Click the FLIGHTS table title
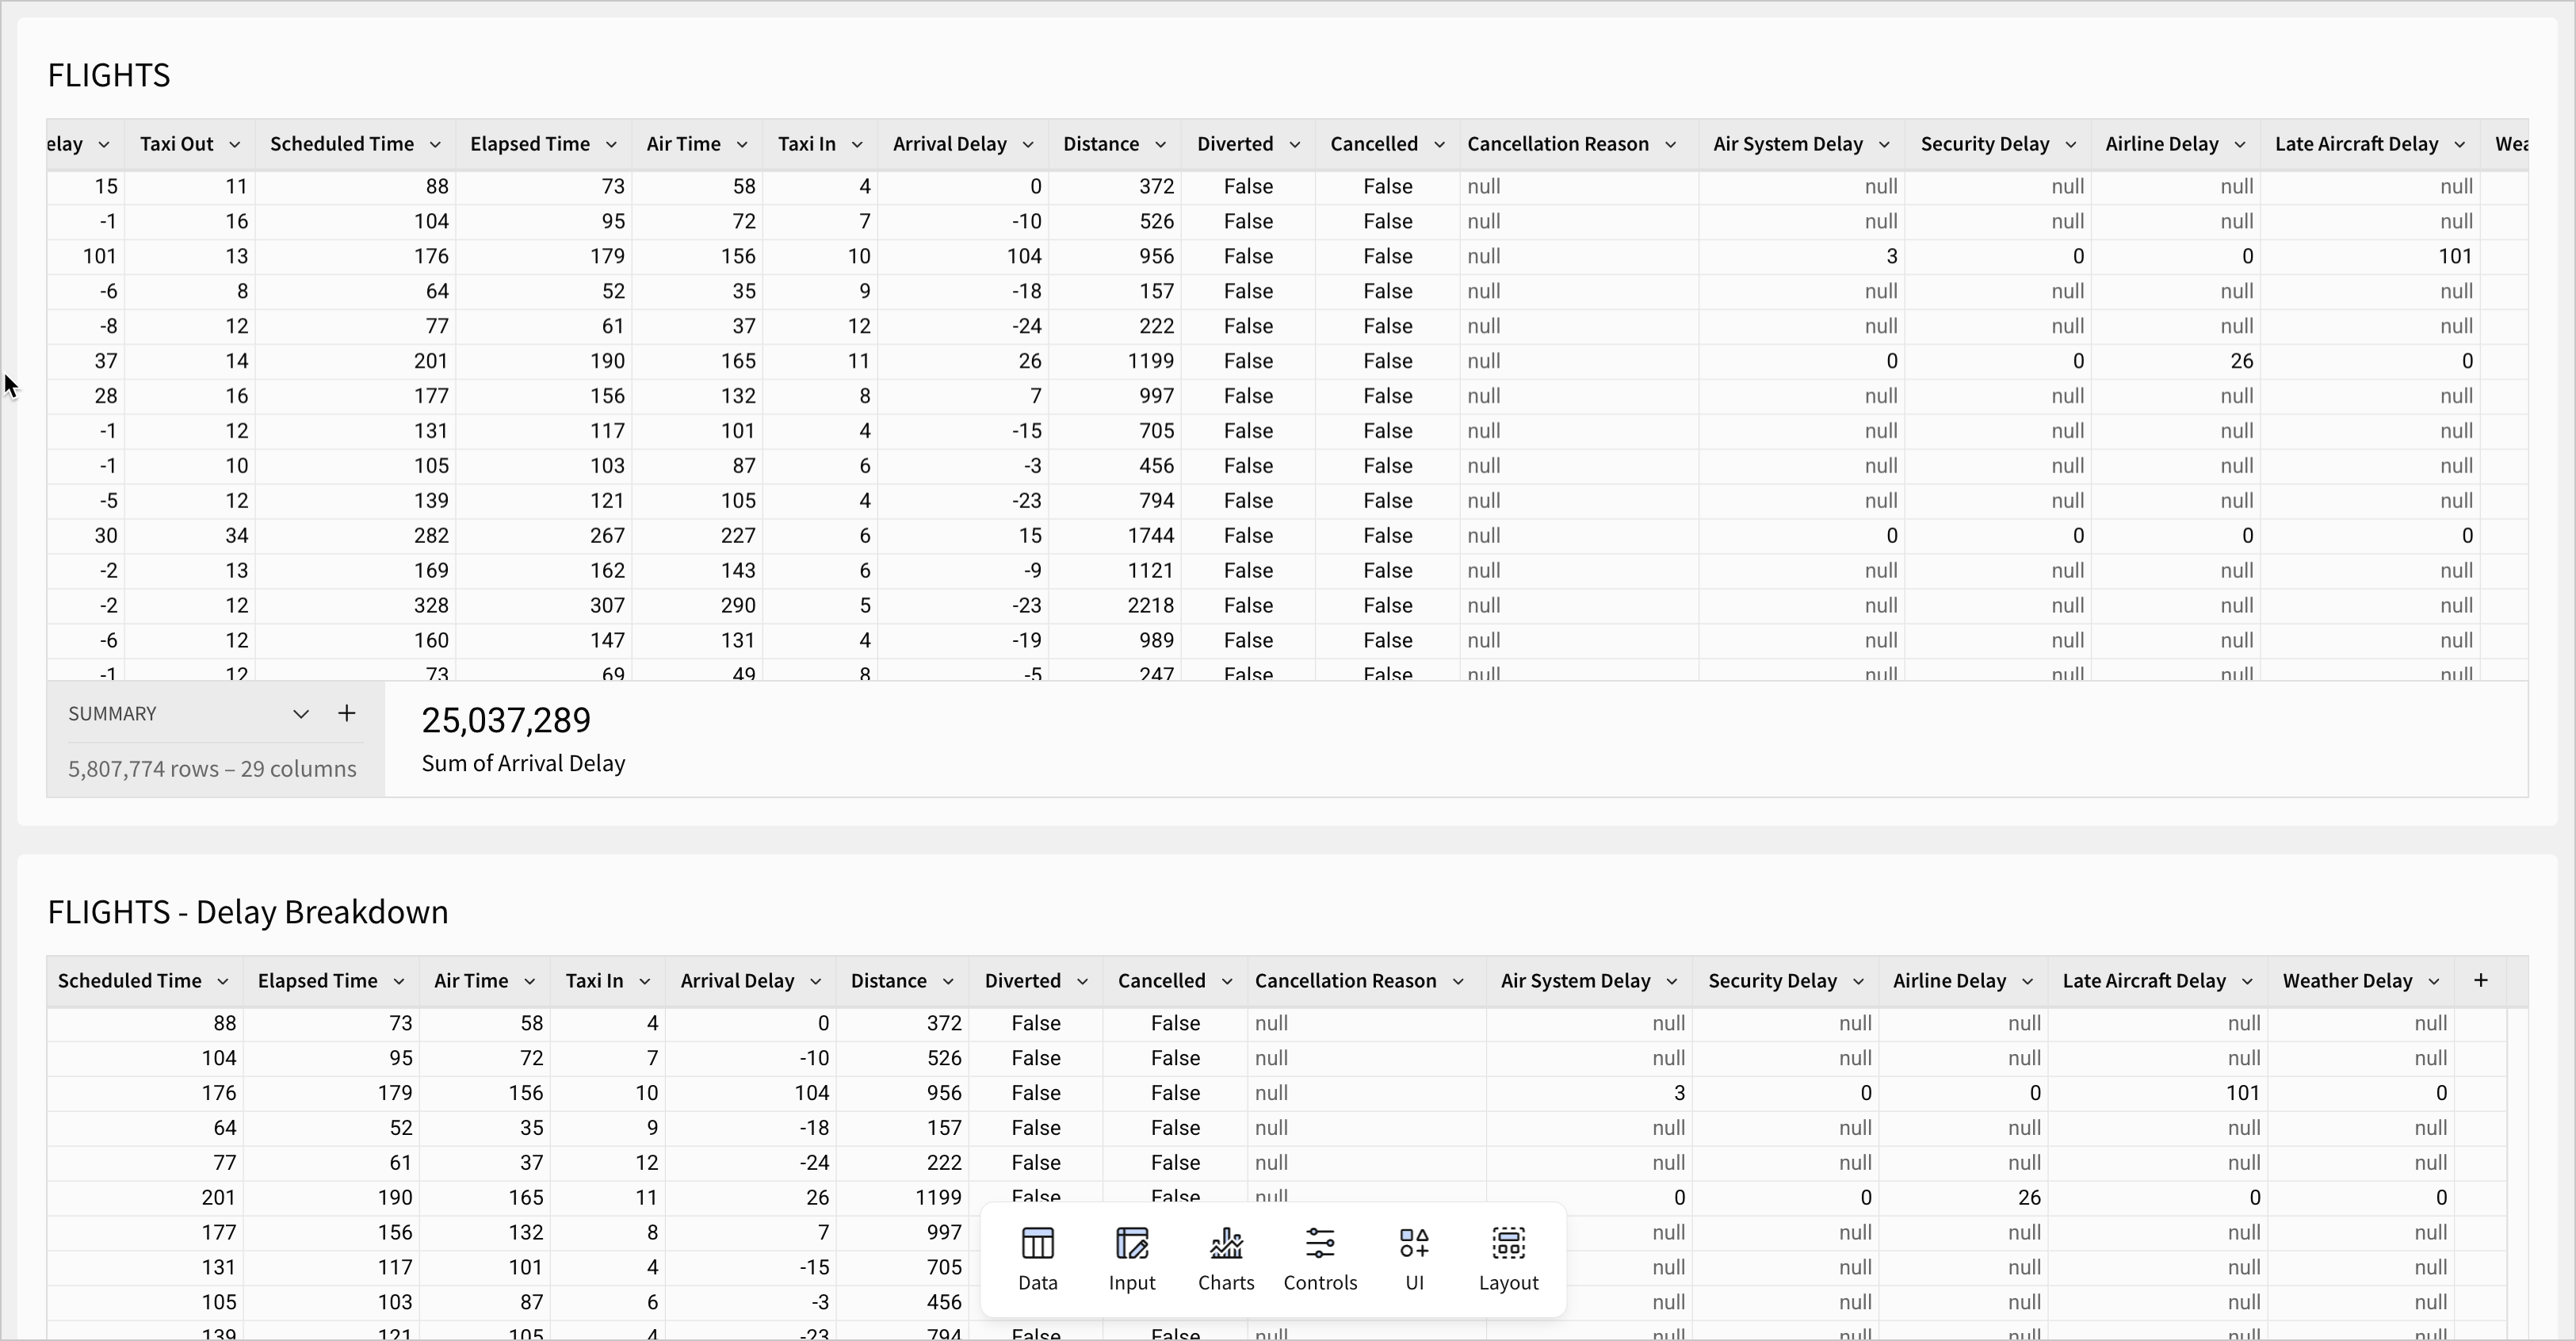The height and width of the screenshot is (1341, 2576). coord(109,75)
